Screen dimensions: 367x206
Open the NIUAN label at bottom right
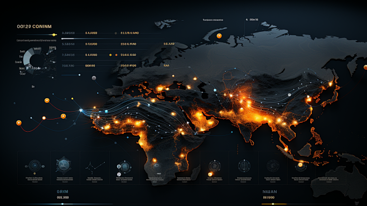coord(269,191)
